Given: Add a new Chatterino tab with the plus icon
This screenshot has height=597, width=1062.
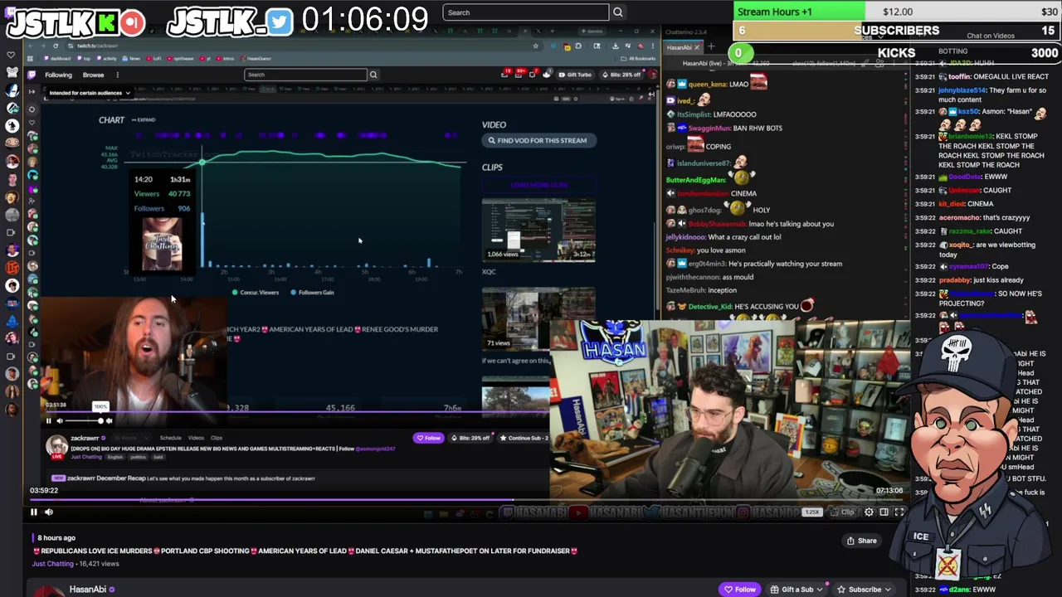Looking at the screenshot, I should tap(711, 46).
